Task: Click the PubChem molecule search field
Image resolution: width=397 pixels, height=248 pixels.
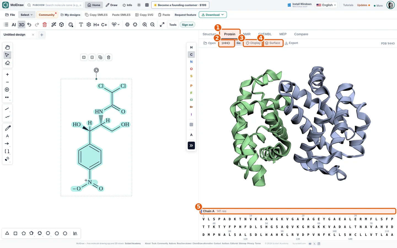Action: point(54,5)
